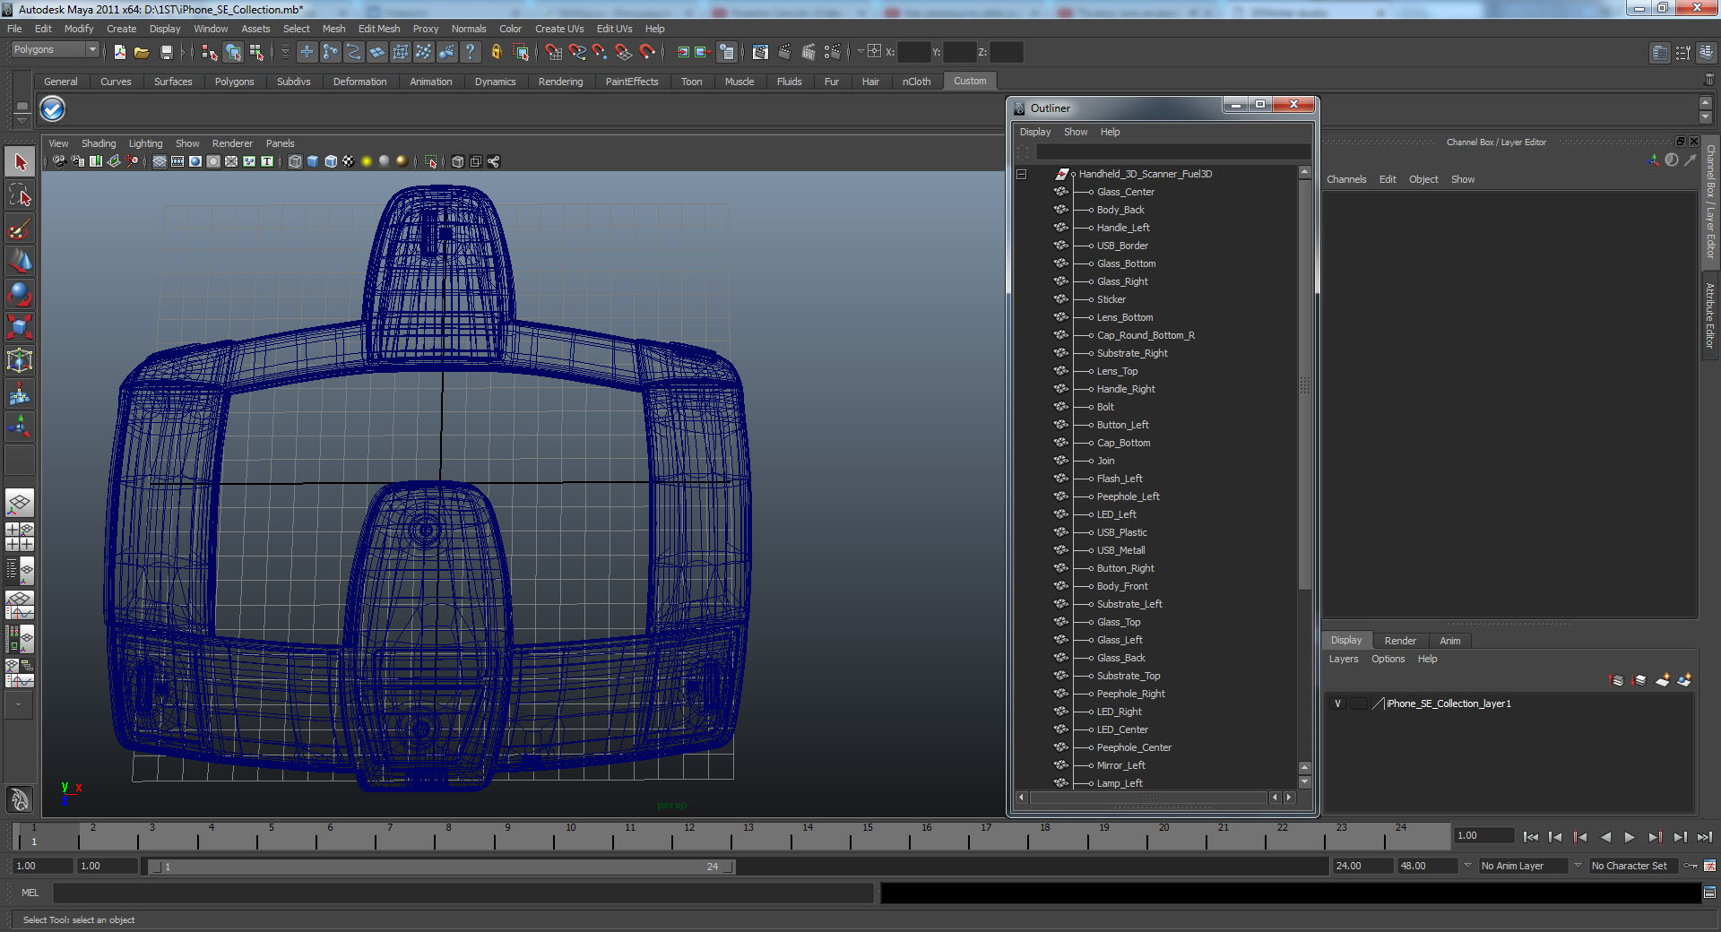
Task: Toggle smooth shade all blue cube icon
Action: tap(313, 161)
